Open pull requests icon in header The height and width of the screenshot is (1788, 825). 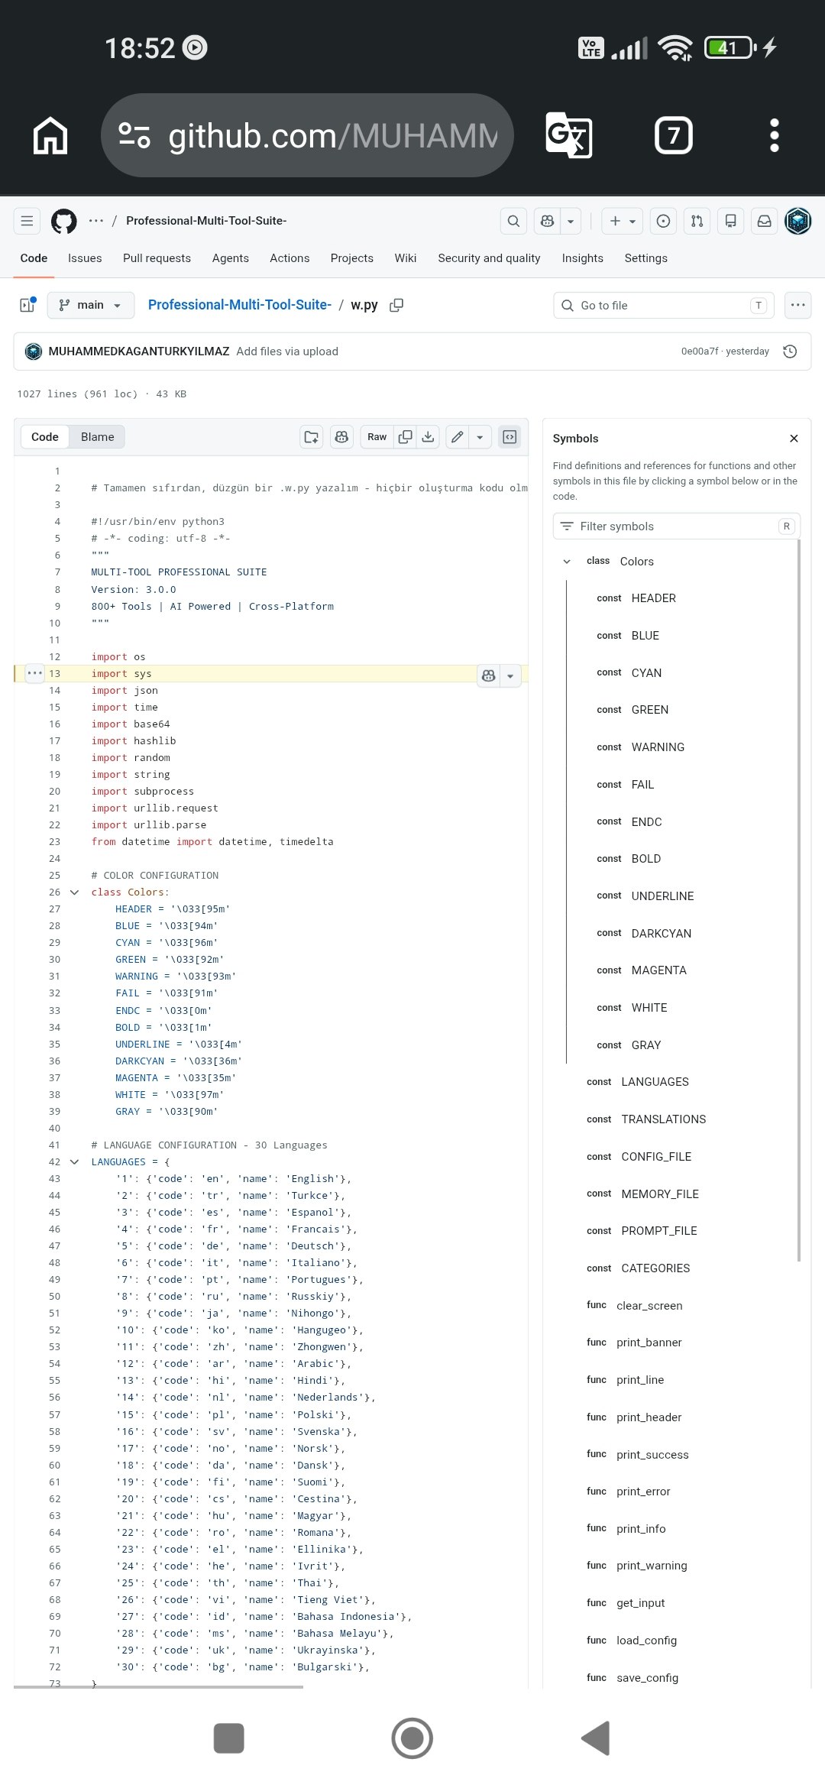tap(697, 221)
